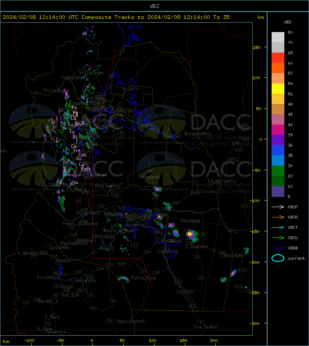Click the 150 tick on the vertical axis
Viewport: 309px width, 346px height.
256,47
